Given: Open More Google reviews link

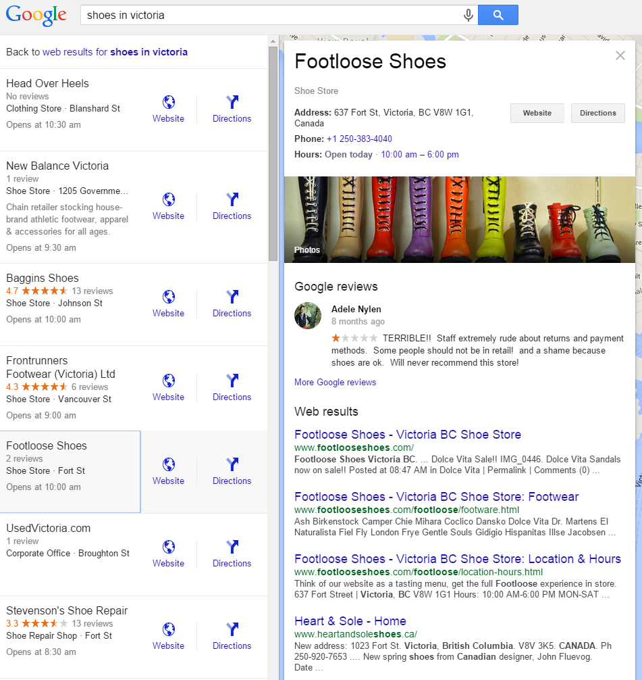Looking at the screenshot, I should (335, 382).
